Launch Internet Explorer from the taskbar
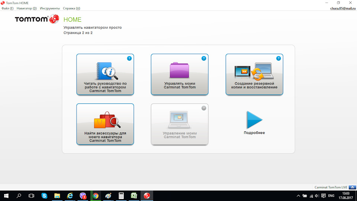 click(x=70, y=196)
